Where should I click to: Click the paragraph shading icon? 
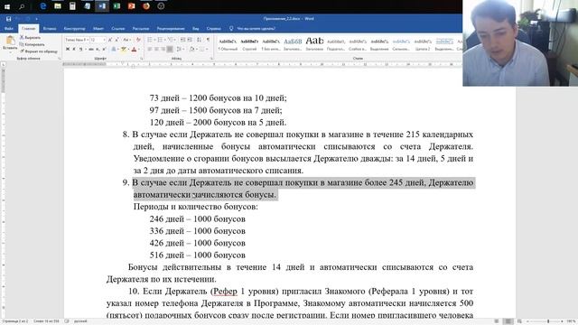191,49
